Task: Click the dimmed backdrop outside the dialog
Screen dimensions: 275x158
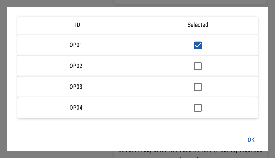Action: [54, 155]
